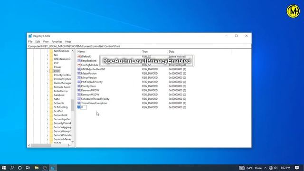Open the Action Center notifications icon

297,168
